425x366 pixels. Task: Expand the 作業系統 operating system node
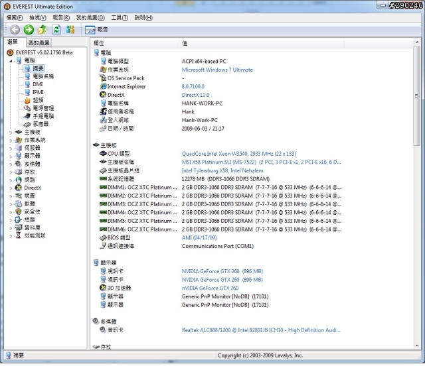11,141
